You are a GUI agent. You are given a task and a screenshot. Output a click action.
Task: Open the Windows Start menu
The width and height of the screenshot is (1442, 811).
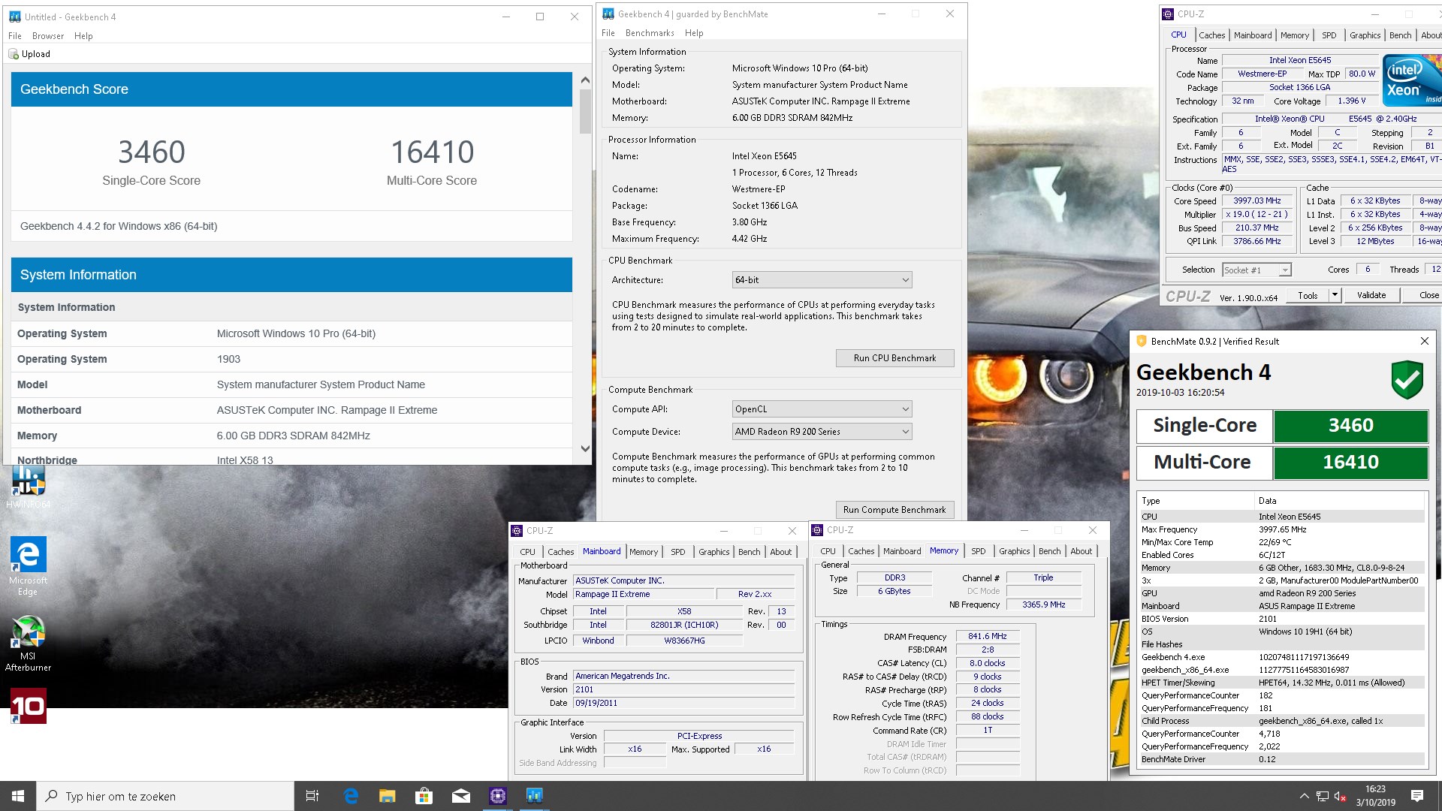pyautogui.click(x=18, y=796)
